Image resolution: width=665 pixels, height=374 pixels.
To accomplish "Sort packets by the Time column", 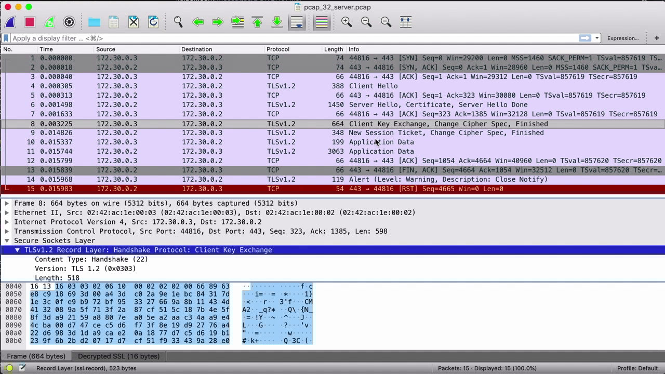I will tap(65, 49).
